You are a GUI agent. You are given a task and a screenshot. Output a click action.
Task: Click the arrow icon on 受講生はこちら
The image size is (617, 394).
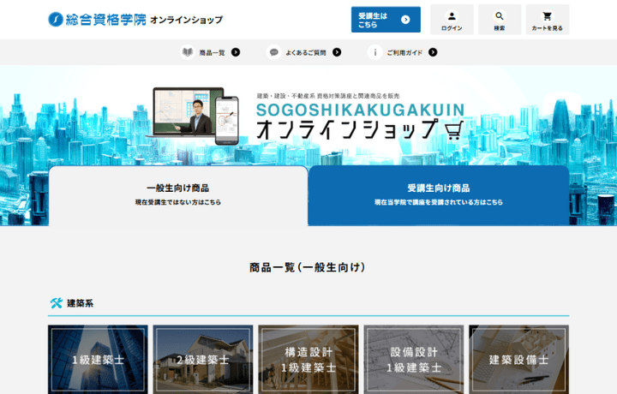pyautogui.click(x=405, y=20)
